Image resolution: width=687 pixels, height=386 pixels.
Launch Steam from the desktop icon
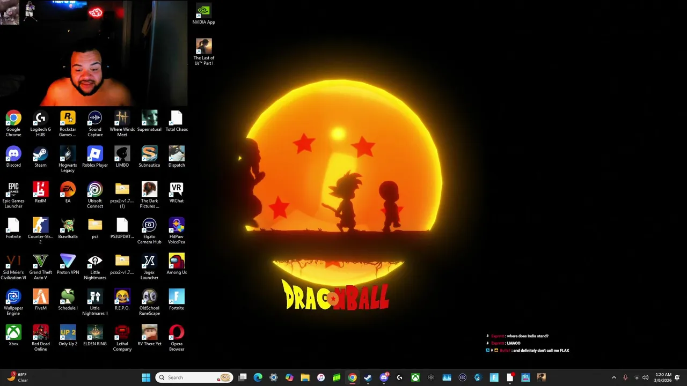coord(40,157)
